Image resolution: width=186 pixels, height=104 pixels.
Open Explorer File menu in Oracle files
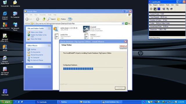click(26, 15)
